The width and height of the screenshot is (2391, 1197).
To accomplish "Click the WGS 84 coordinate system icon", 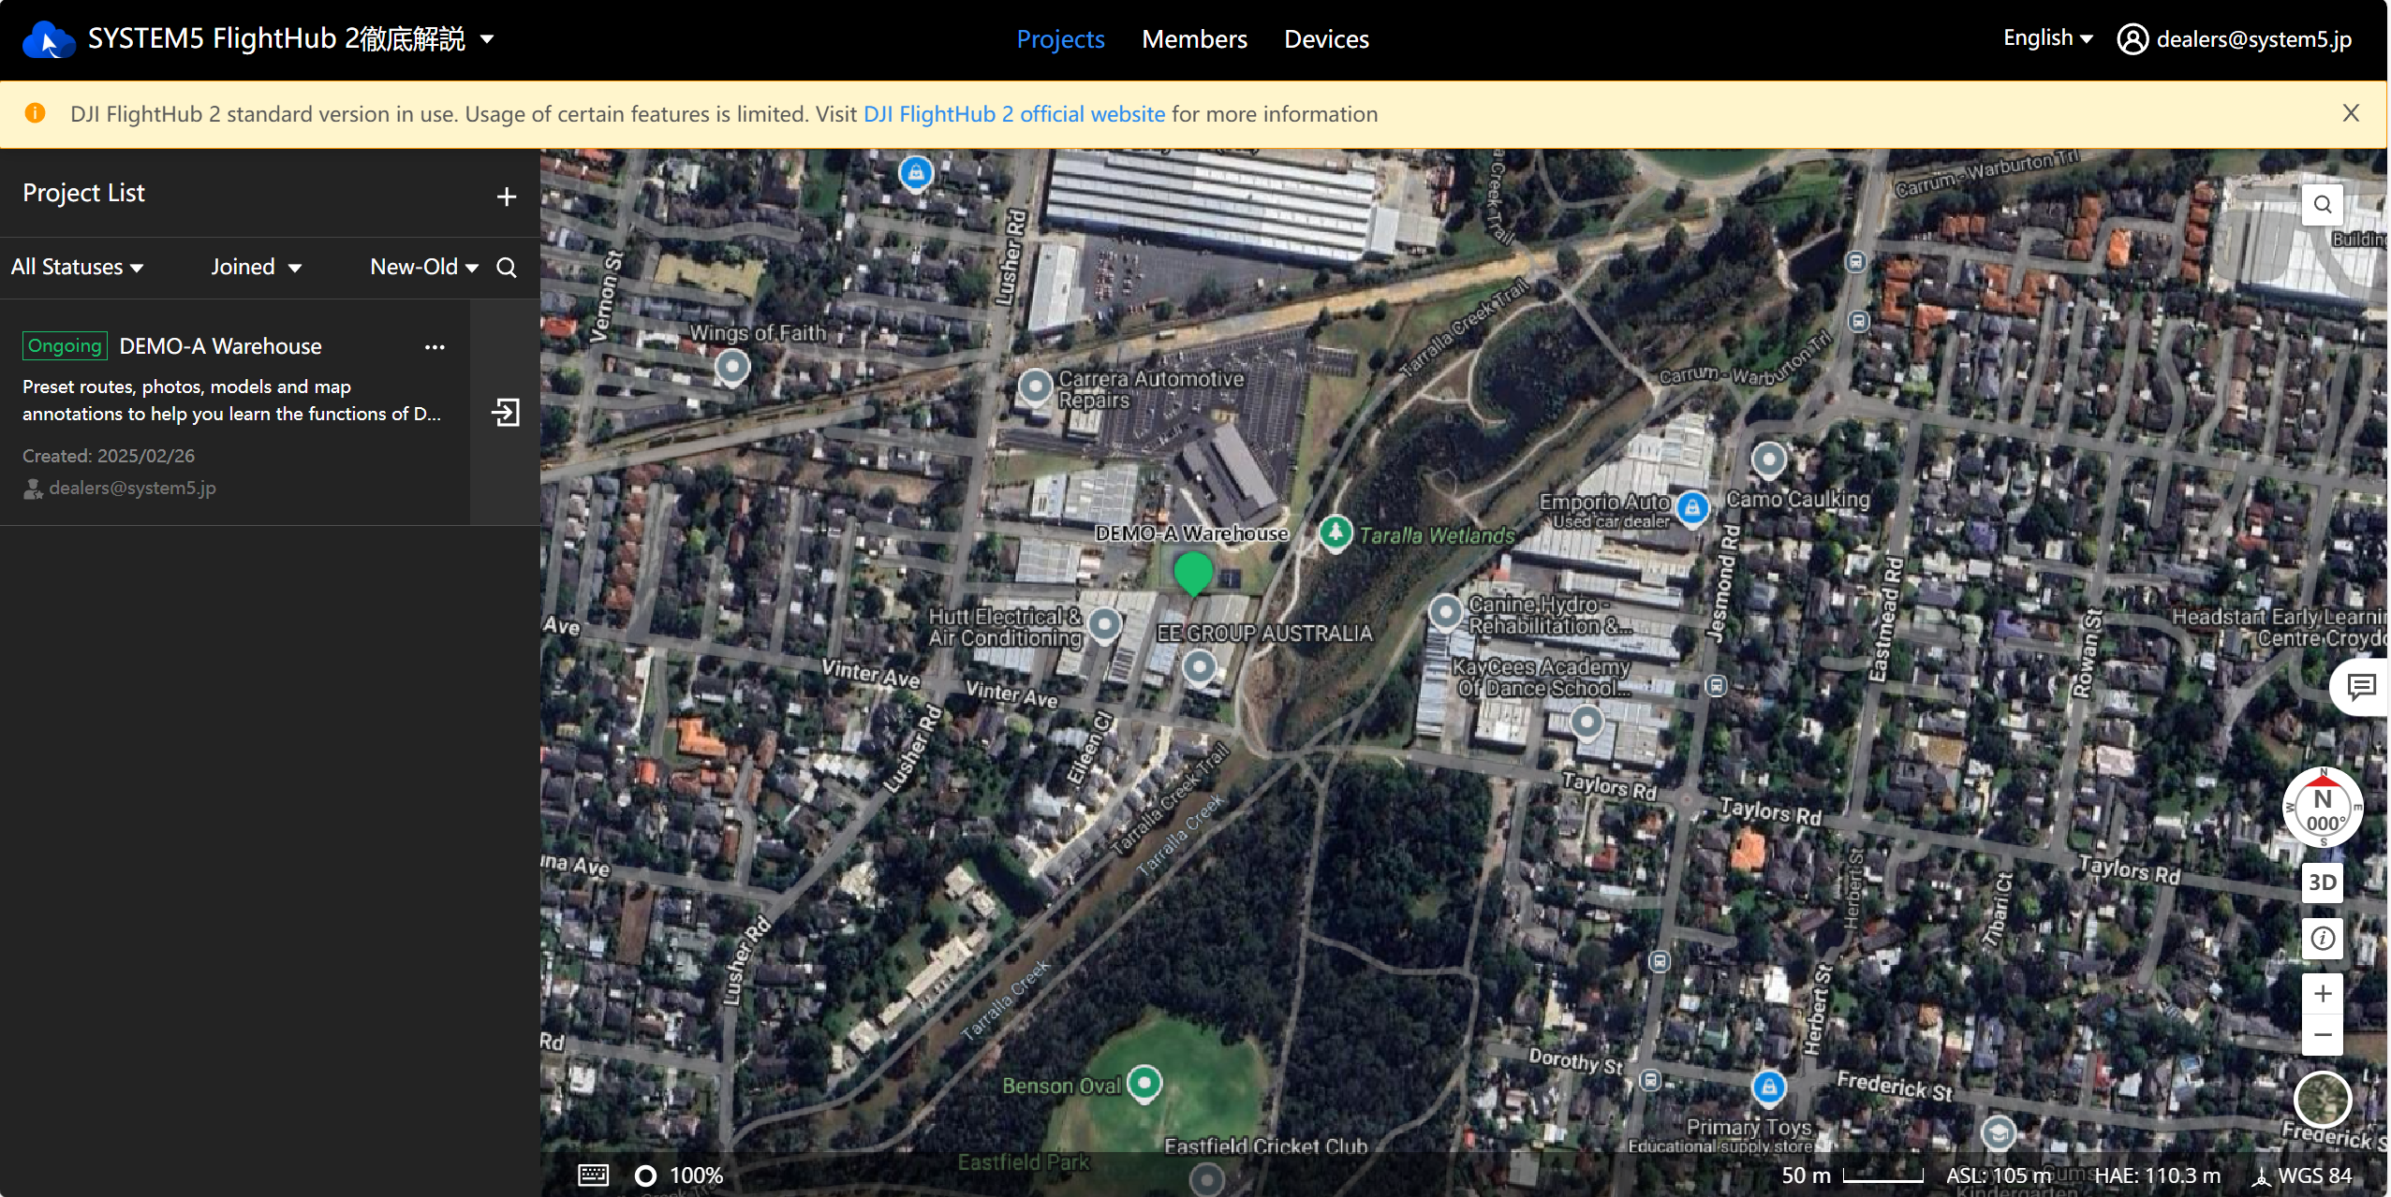I will coord(2263,1176).
